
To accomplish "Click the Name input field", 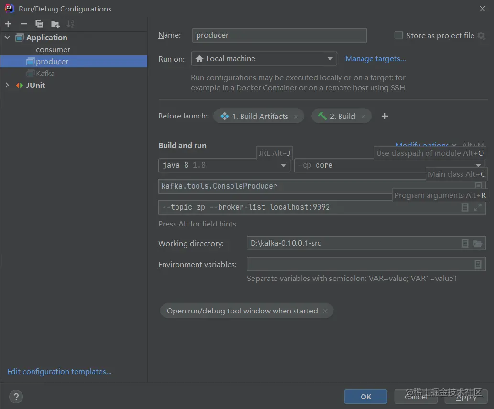I will pyautogui.click(x=279, y=35).
